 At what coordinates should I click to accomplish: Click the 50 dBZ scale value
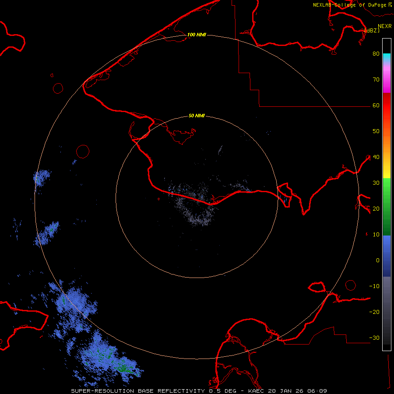click(x=376, y=131)
